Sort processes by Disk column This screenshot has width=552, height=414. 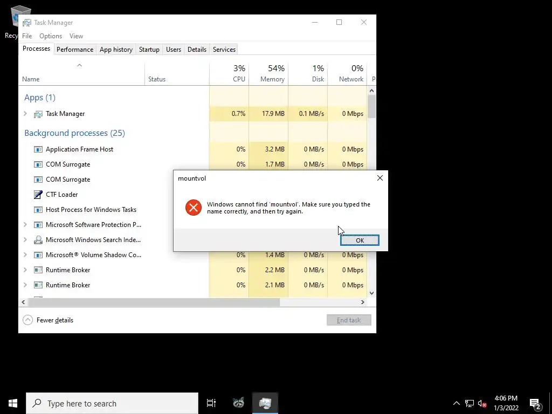308,73
